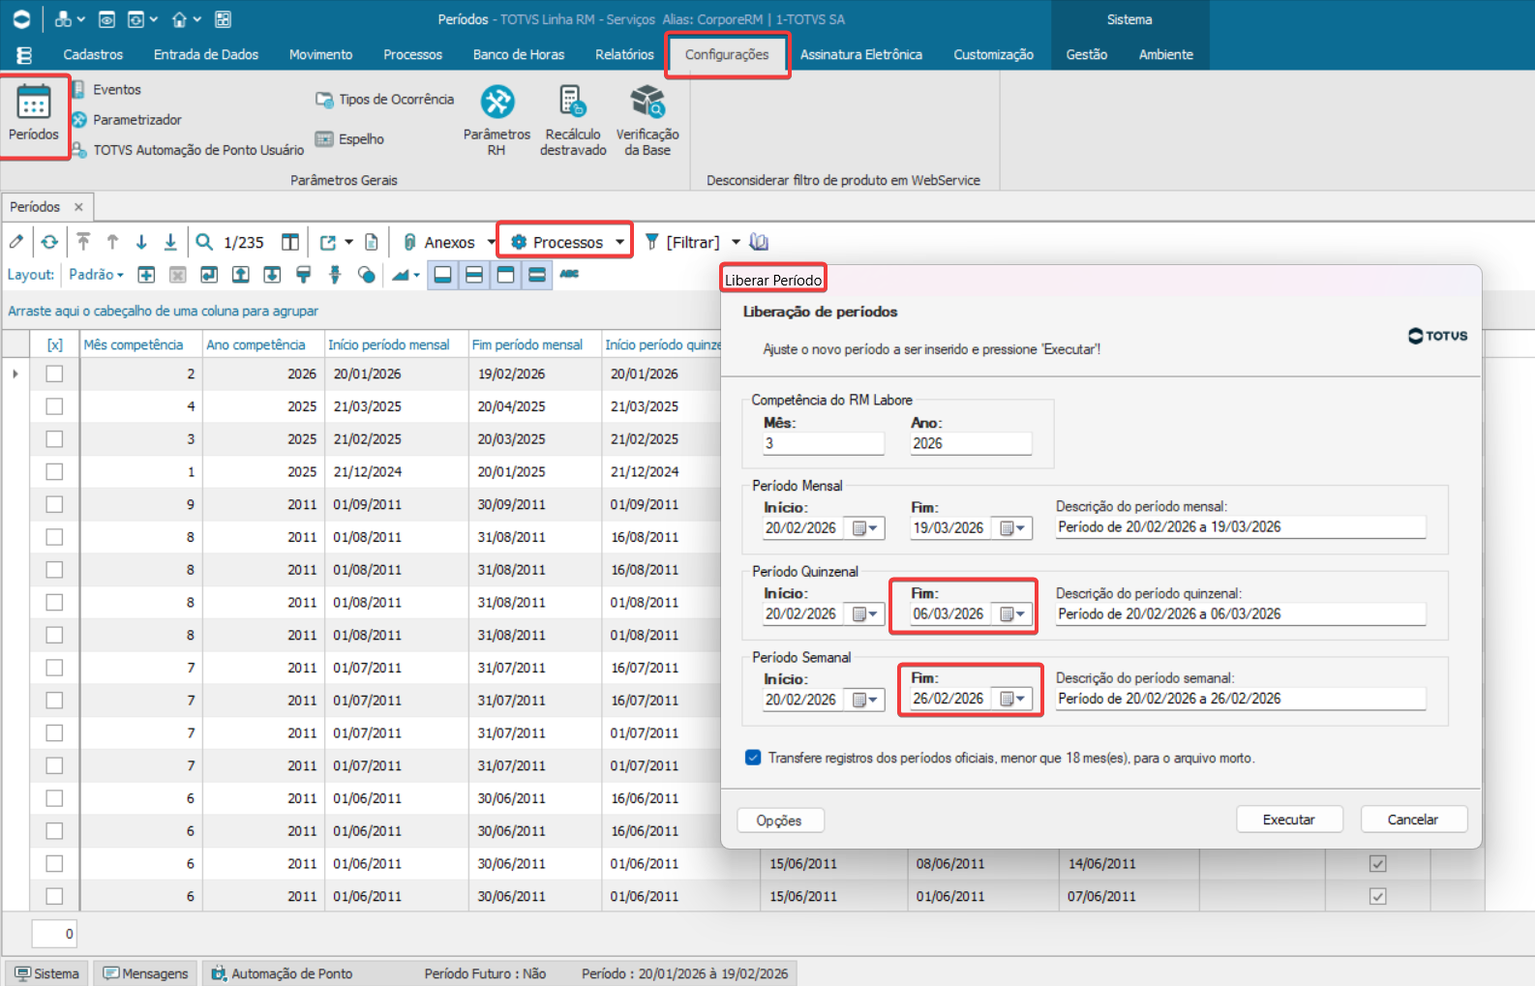Open the Entrada de Dados tab

[x=206, y=54]
